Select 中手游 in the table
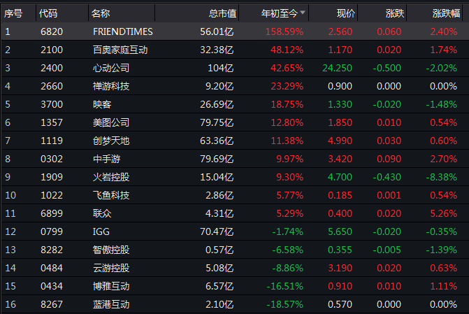 [106, 159]
